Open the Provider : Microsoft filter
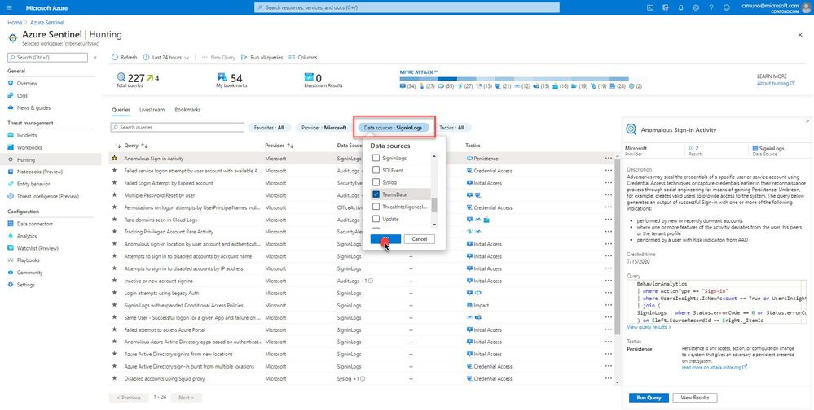 (324, 128)
